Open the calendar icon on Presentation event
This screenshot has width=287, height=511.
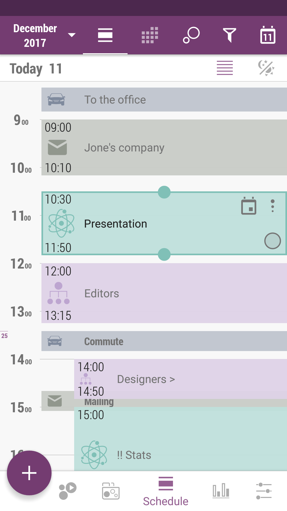tap(249, 206)
